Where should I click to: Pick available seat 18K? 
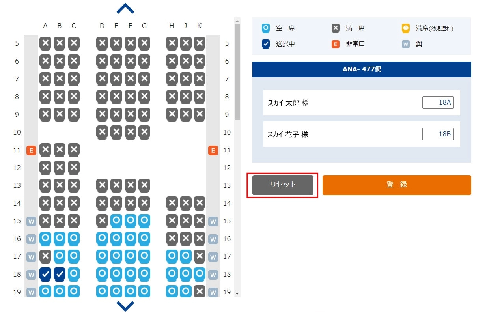[x=200, y=274]
